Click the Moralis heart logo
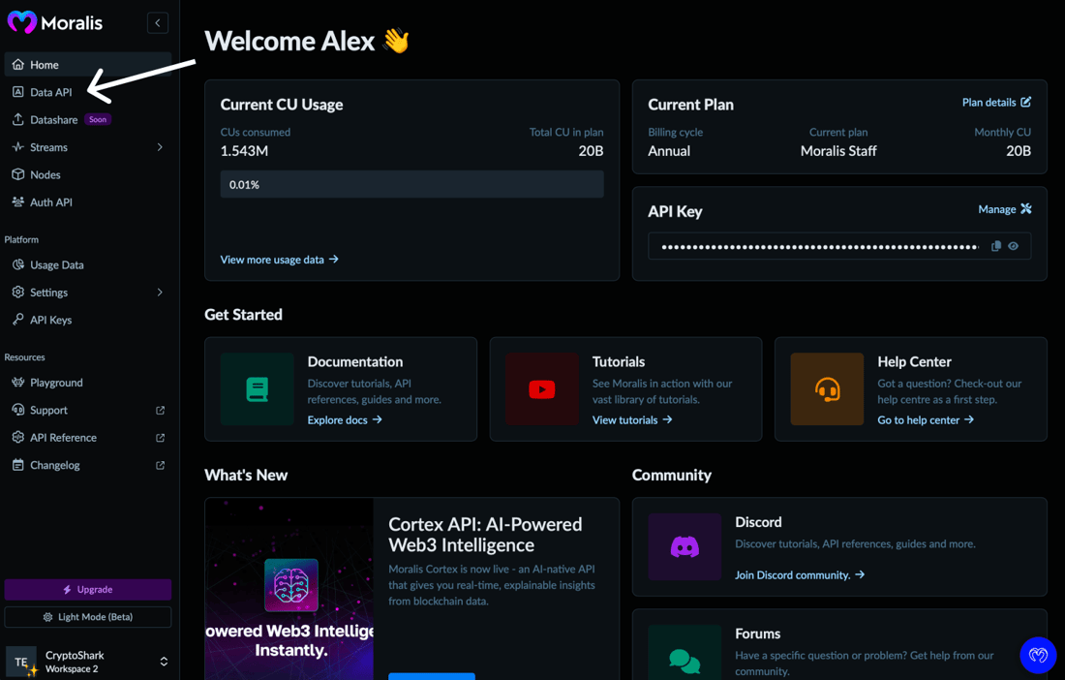 point(21,22)
